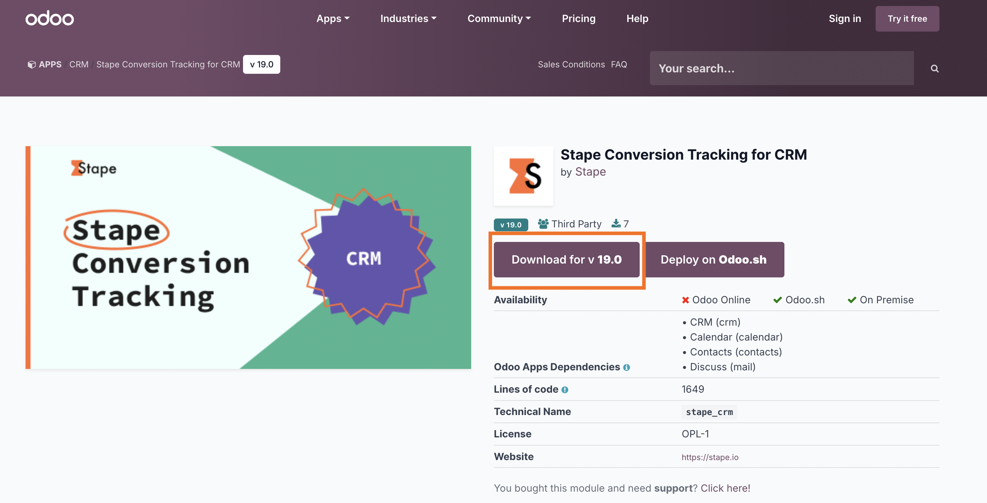Open the https://stape.io website link
The width and height of the screenshot is (987, 503).
click(x=710, y=457)
